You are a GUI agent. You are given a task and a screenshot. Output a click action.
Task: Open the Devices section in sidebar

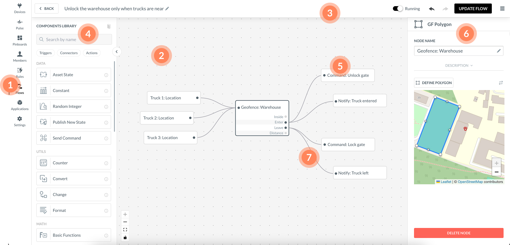pos(20,8)
